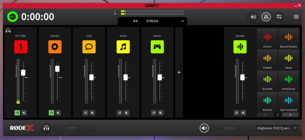Screen dimensions: 305x140
Task: Click the speaker output icon in bottom bar
Action: pyautogui.click(x=204, y=128)
